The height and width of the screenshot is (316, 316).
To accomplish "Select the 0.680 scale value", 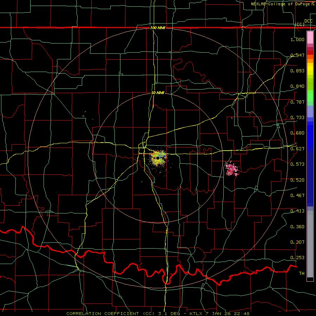I will click(297, 133).
